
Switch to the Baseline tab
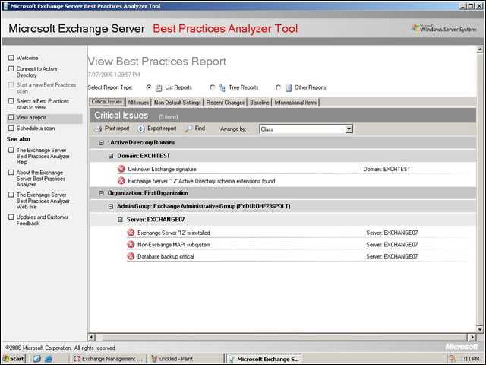260,102
